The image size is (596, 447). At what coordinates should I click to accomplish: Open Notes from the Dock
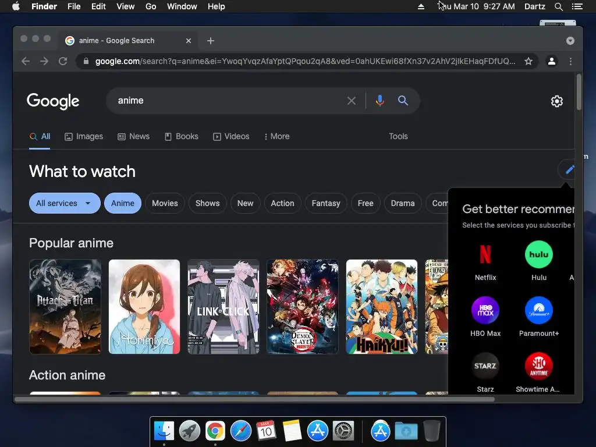(x=292, y=431)
